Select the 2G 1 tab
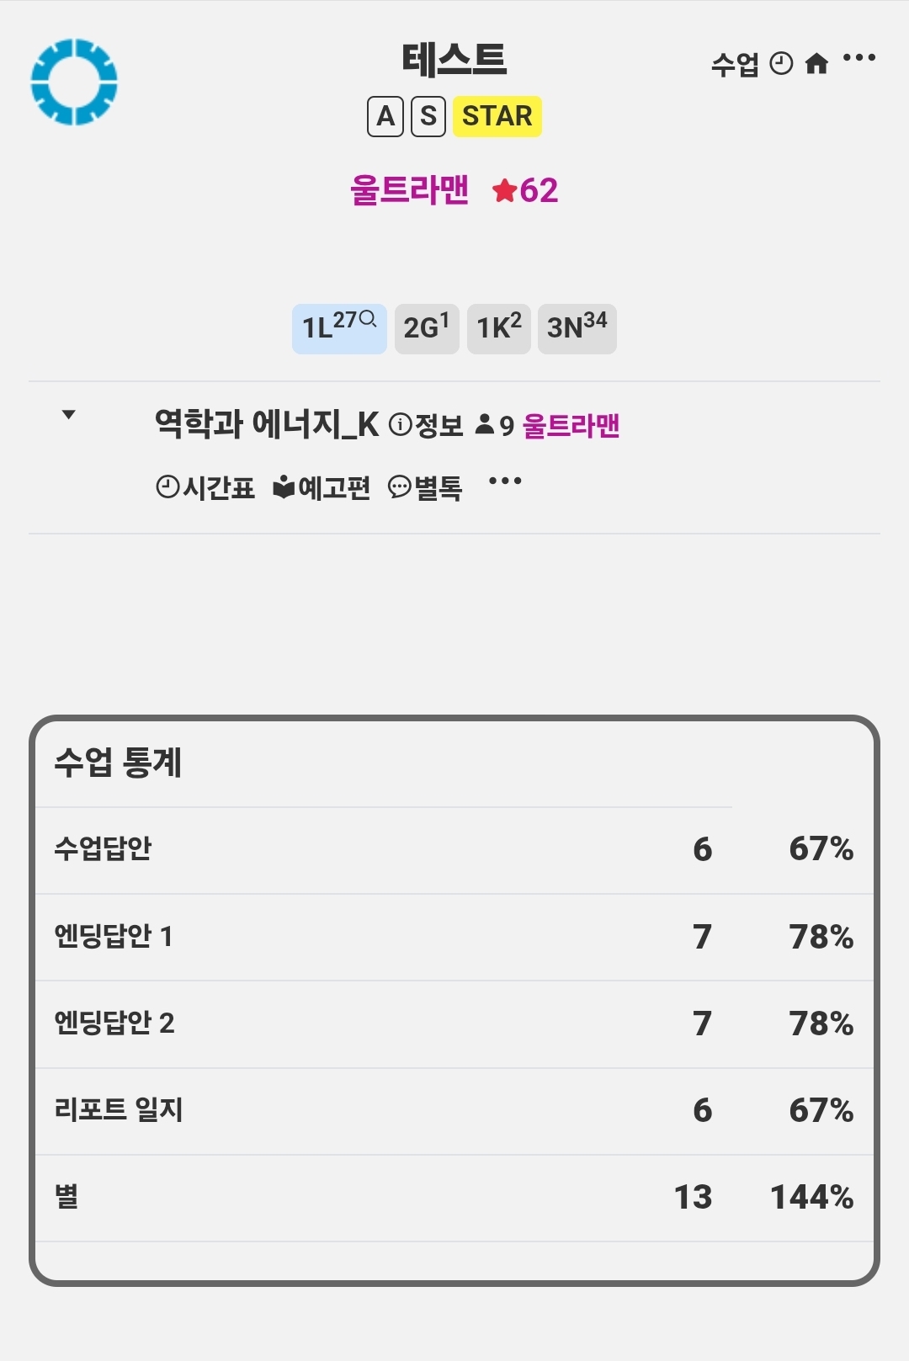The height and width of the screenshot is (1361, 909). [x=427, y=328]
